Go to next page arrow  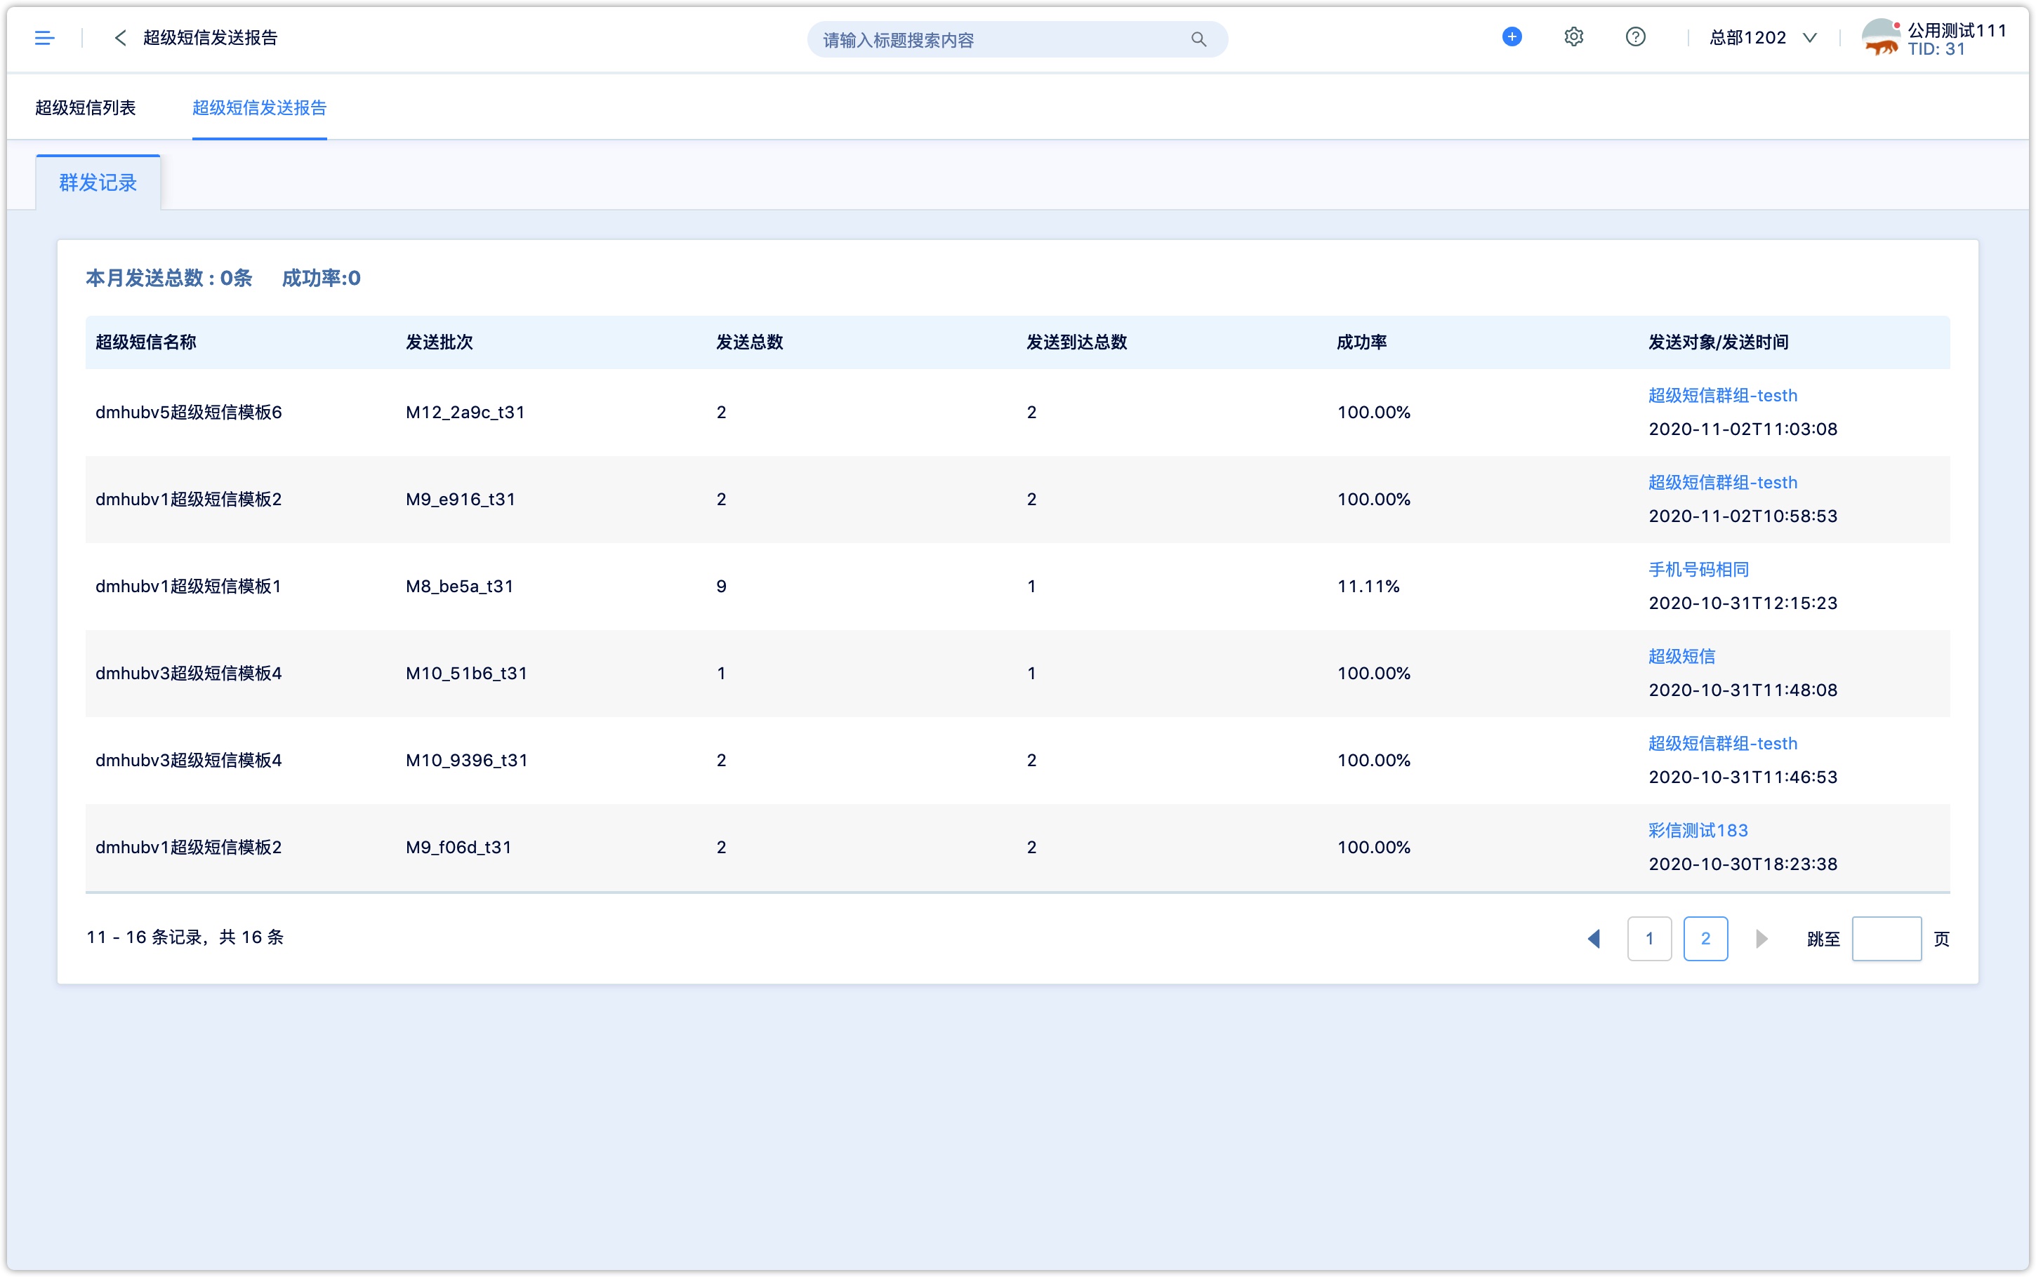tap(1761, 938)
